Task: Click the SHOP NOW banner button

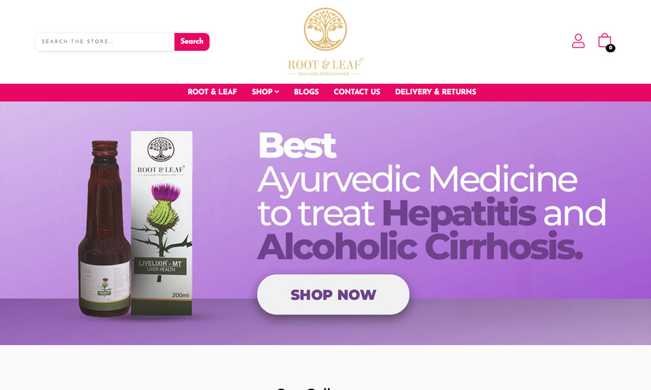Action: [333, 294]
